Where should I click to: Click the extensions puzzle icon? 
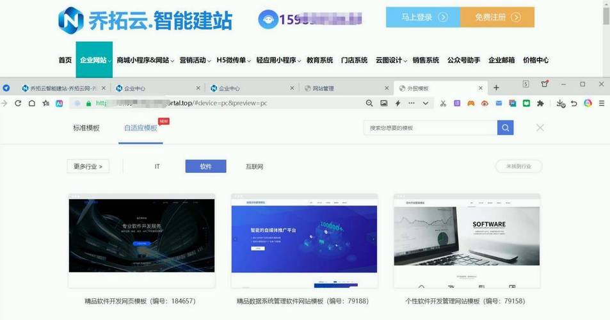(x=540, y=103)
